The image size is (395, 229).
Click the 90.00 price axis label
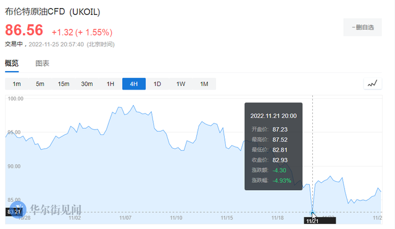tap(14, 166)
